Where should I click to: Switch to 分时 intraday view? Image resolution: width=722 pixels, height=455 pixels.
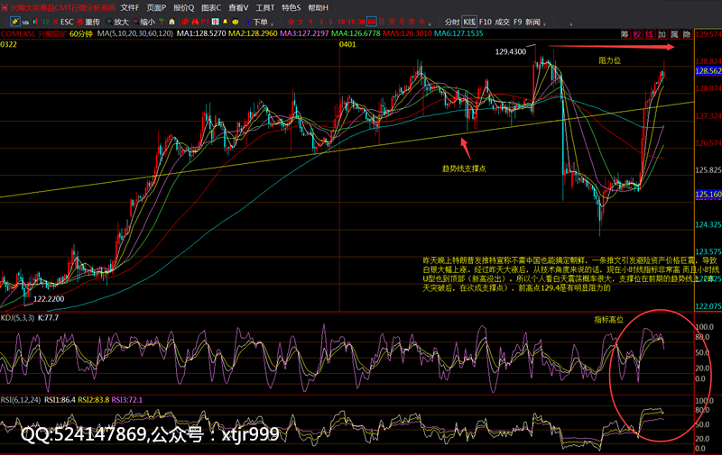(452, 22)
